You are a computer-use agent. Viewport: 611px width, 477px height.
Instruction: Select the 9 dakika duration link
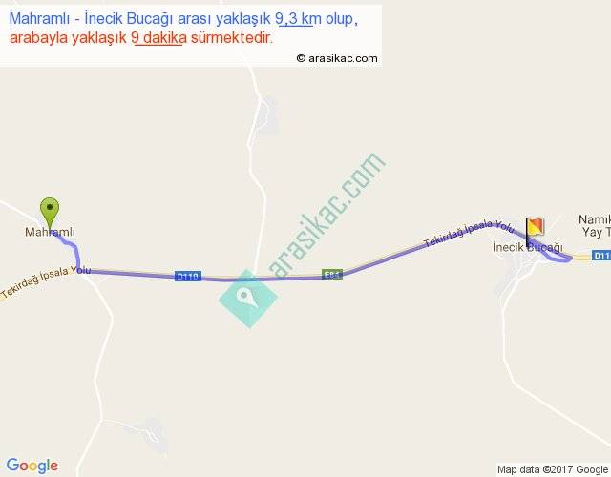pyautogui.click(x=159, y=38)
